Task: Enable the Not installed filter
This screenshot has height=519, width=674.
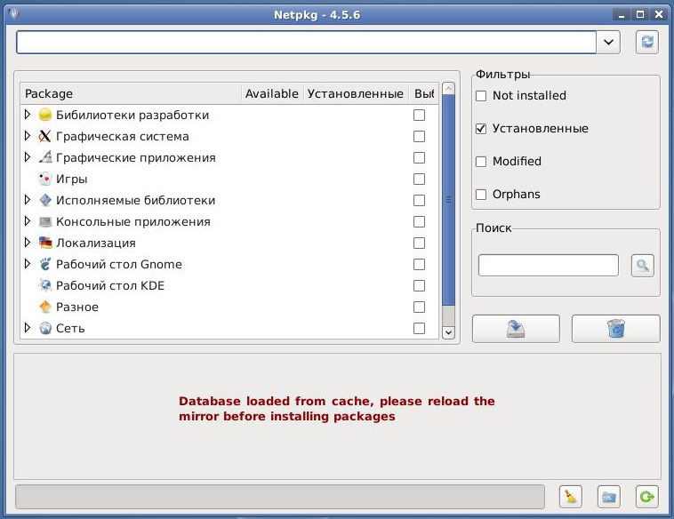Action: pos(481,96)
